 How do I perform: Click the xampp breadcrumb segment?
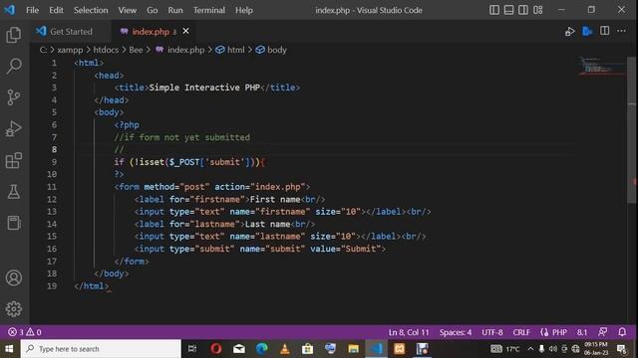(x=70, y=50)
